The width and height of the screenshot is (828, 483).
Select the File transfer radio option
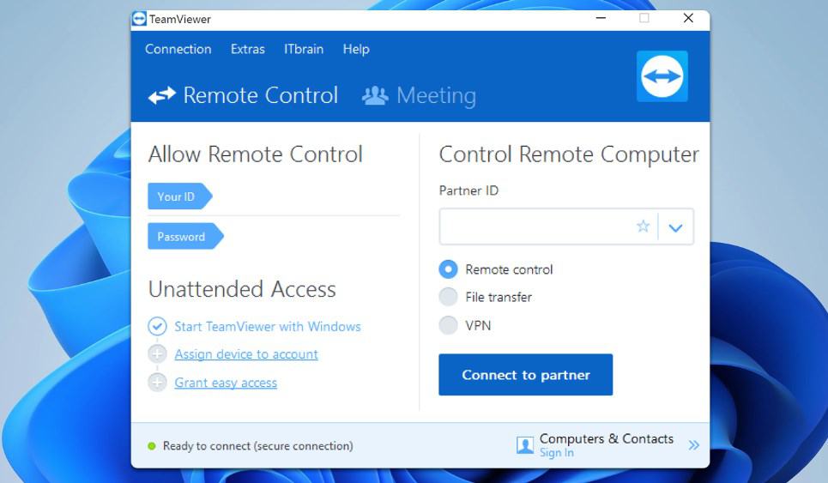(449, 297)
